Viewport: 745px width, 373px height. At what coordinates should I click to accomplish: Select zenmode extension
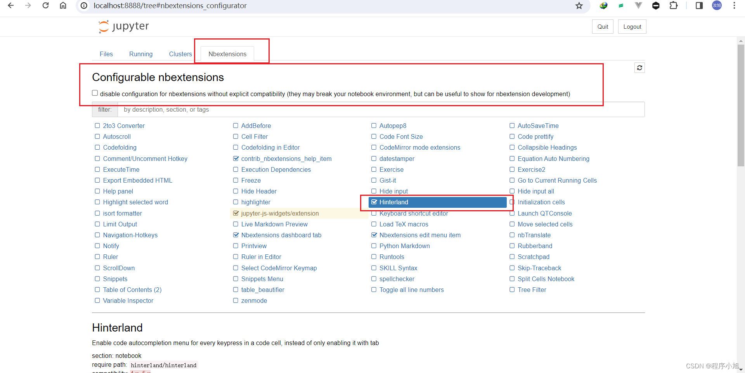(x=254, y=300)
